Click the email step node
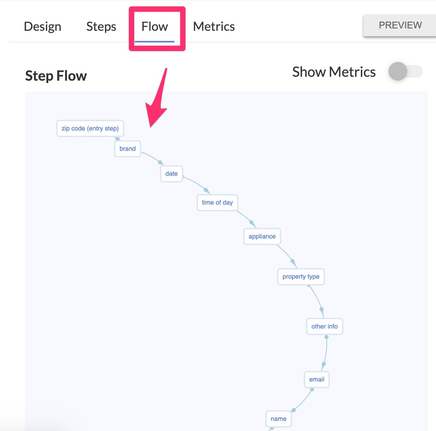436x431 pixels. click(x=316, y=380)
